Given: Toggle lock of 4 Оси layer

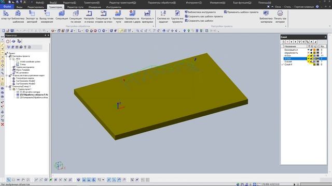Looking at the screenshot, I should [311, 56].
